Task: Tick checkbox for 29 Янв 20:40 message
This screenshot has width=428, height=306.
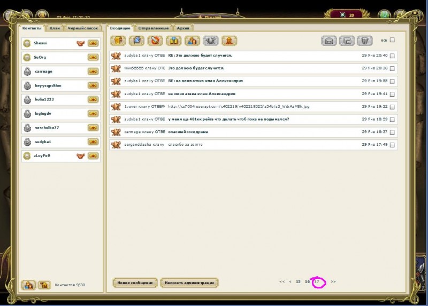Action: pos(392,56)
